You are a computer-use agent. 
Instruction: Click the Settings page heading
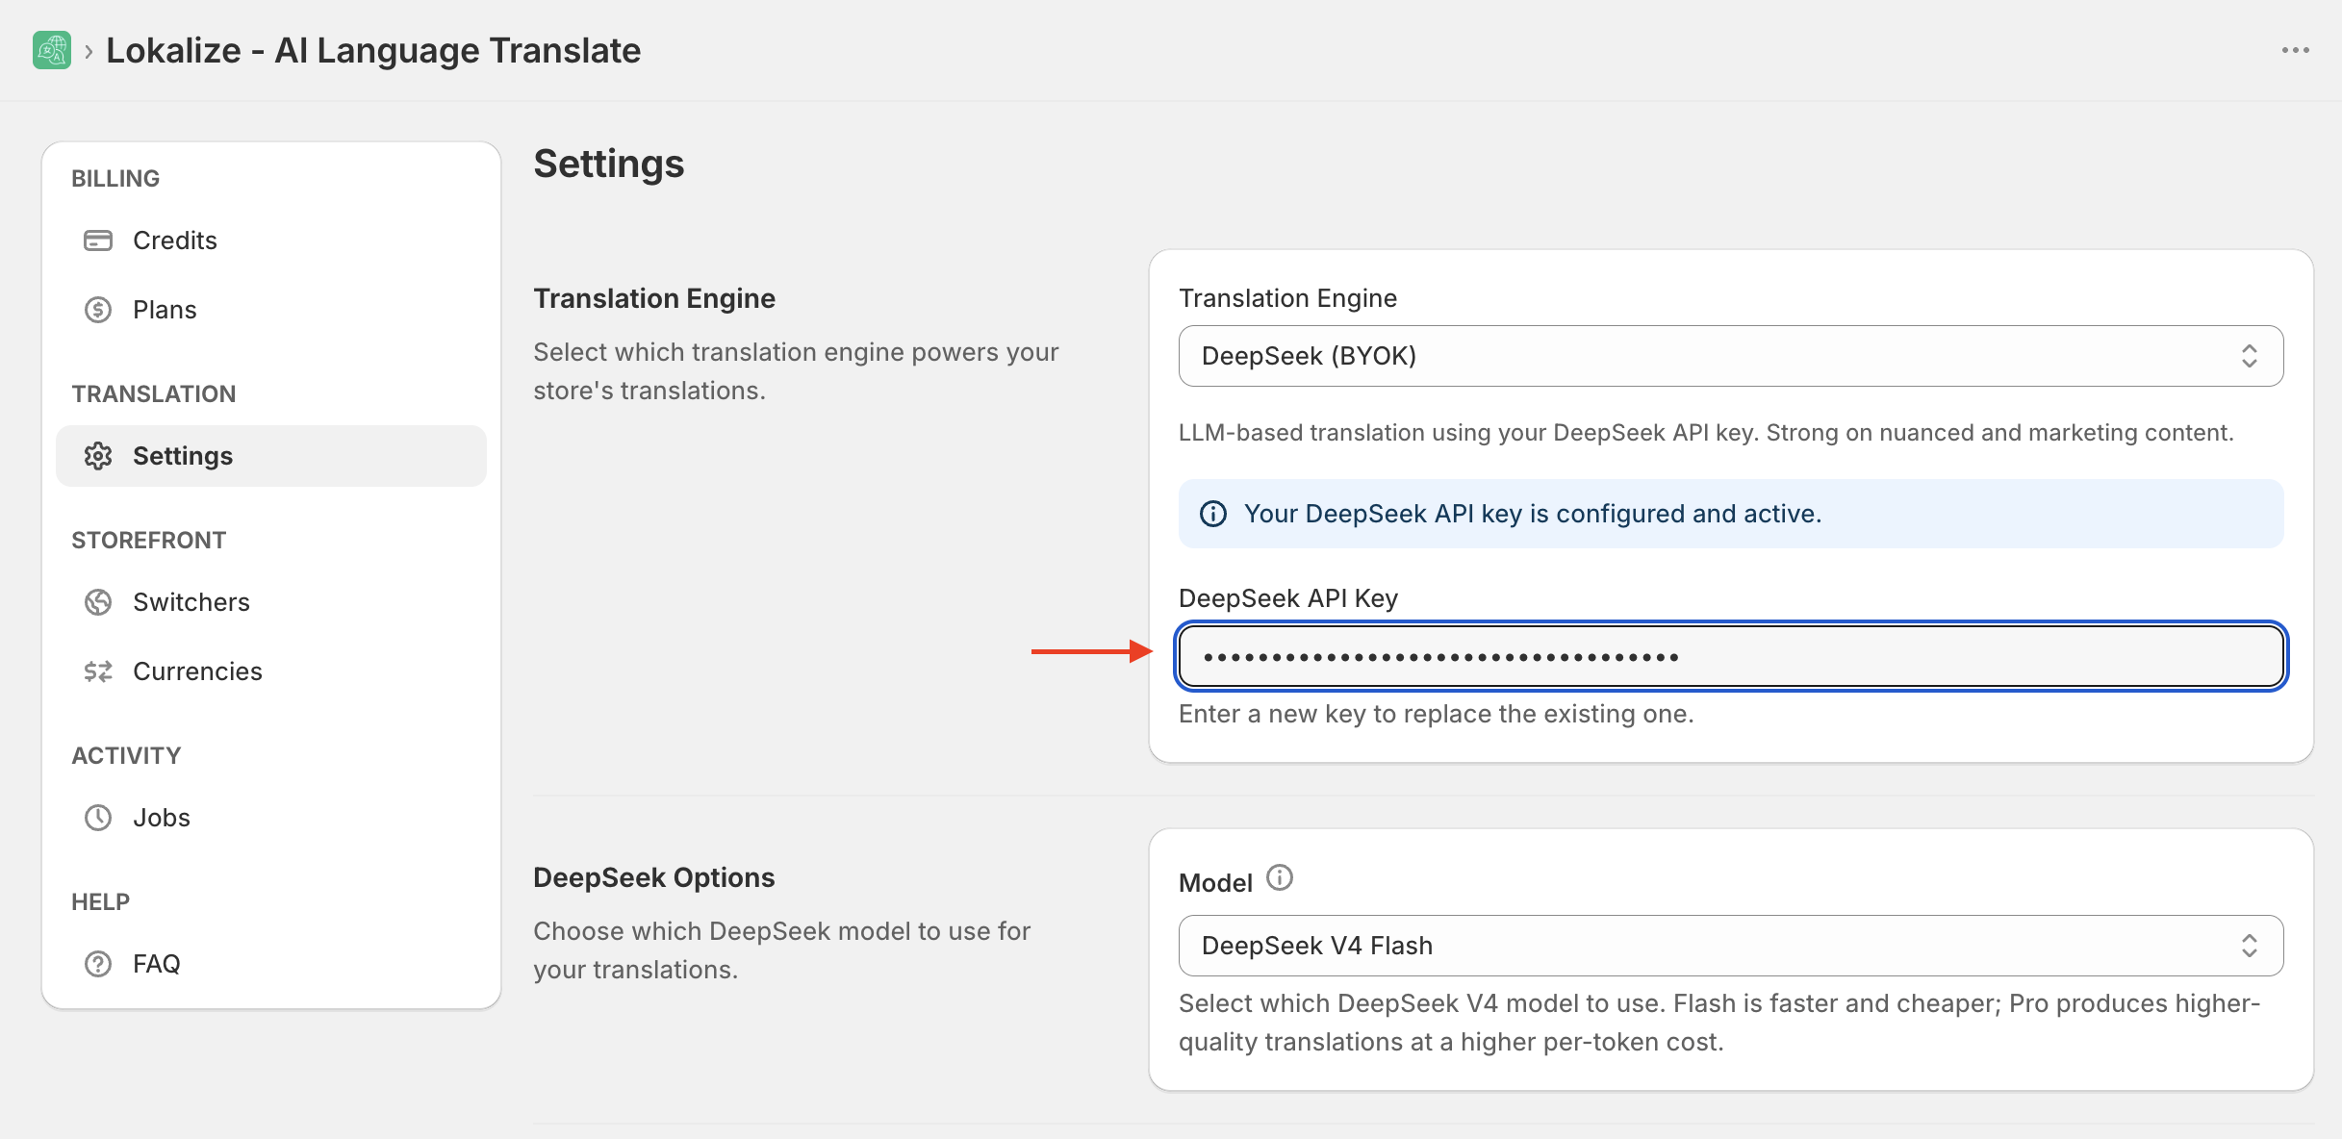(x=609, y=164)
